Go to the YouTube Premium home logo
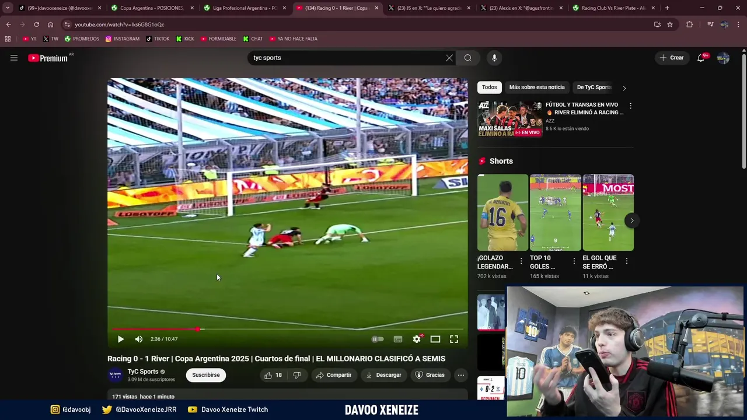Viewport: 747px width, 420px height. tap(48, 58)
